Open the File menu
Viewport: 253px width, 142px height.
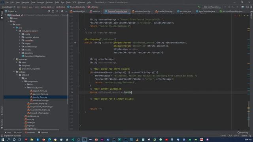[7, 2]
